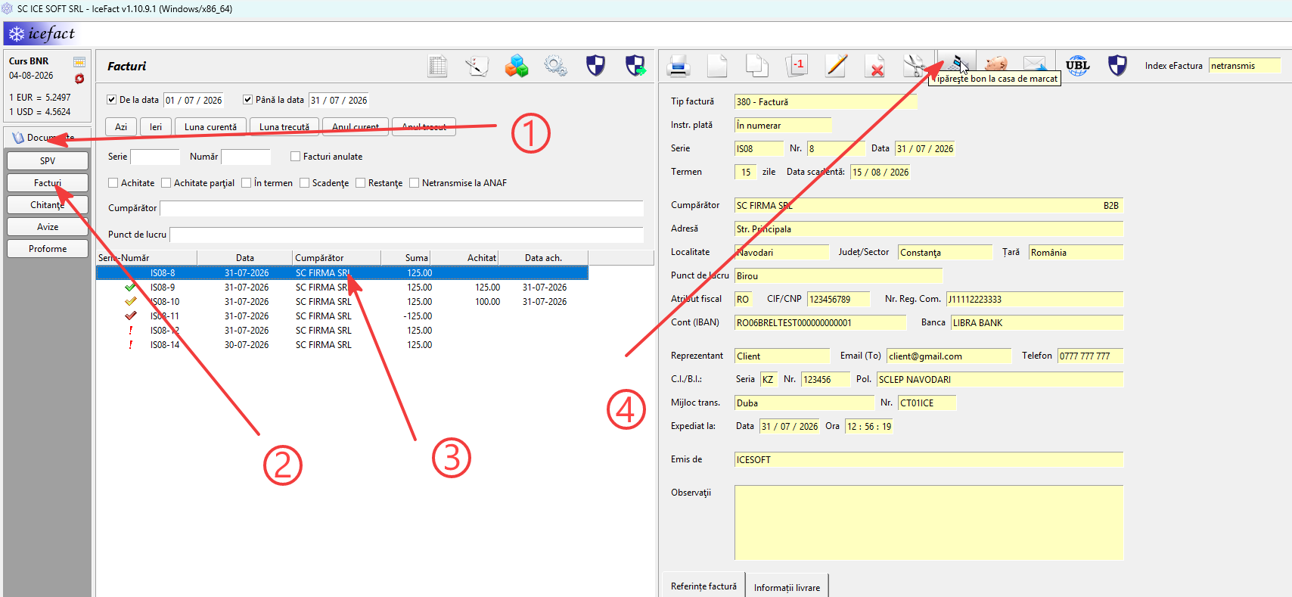Duplicate the invoice with the copy icon
Image resolution: width=1292 pixels, height=597 pixels.
(x=757, y=66)
